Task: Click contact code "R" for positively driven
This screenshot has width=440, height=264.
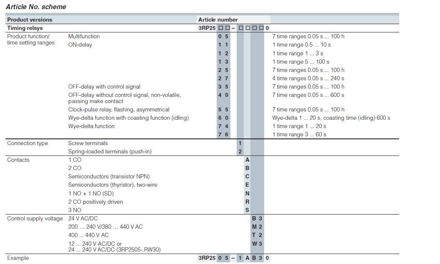Action: (247, 202)
